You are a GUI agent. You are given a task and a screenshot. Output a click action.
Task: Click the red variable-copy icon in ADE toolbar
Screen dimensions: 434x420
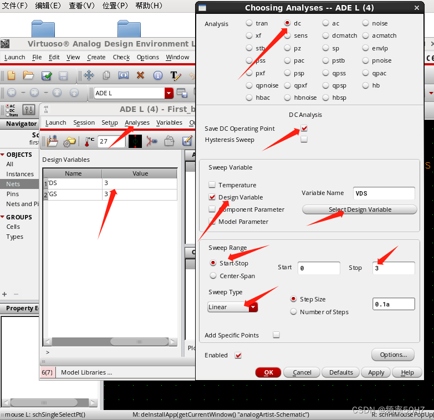click(x=152, y=141)
